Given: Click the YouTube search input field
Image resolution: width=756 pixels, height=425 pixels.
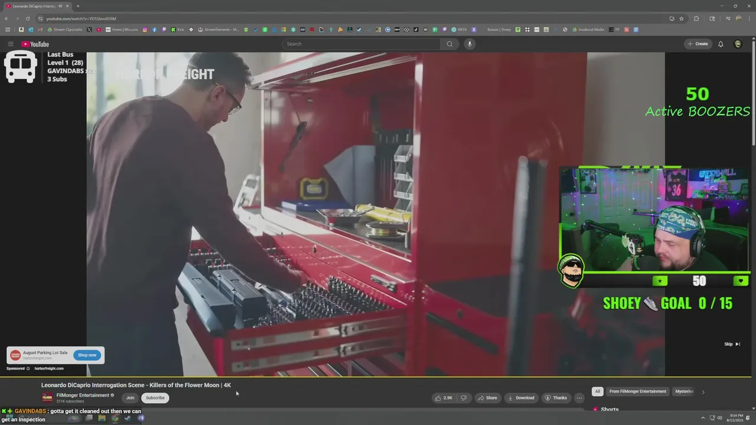Looking at the screenshot, I should [x=361, y=44].
